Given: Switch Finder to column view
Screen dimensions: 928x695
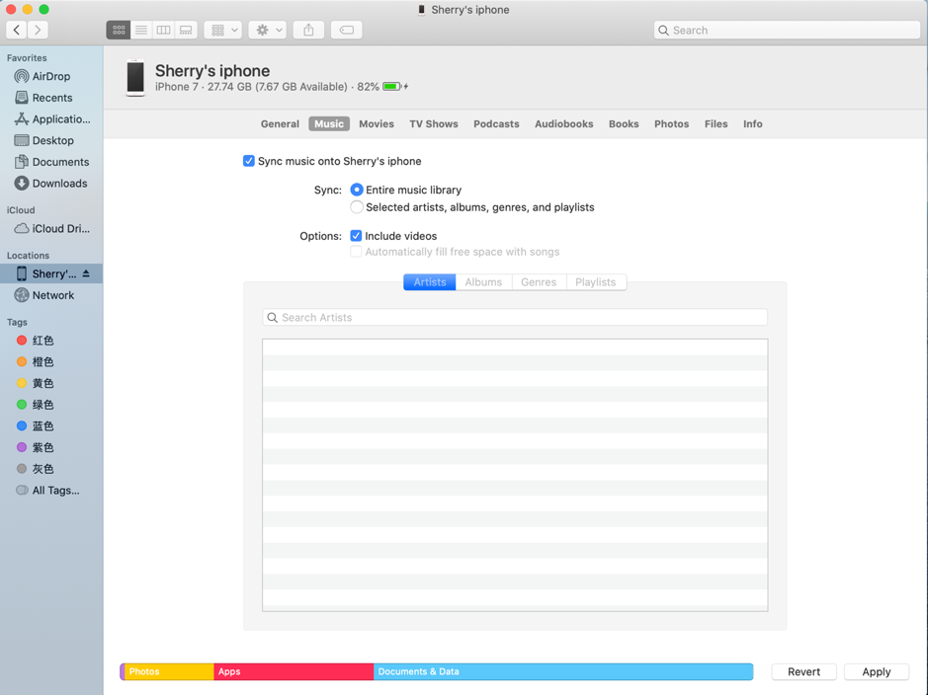Looking at the screenshot, I should tap(164, 31).
